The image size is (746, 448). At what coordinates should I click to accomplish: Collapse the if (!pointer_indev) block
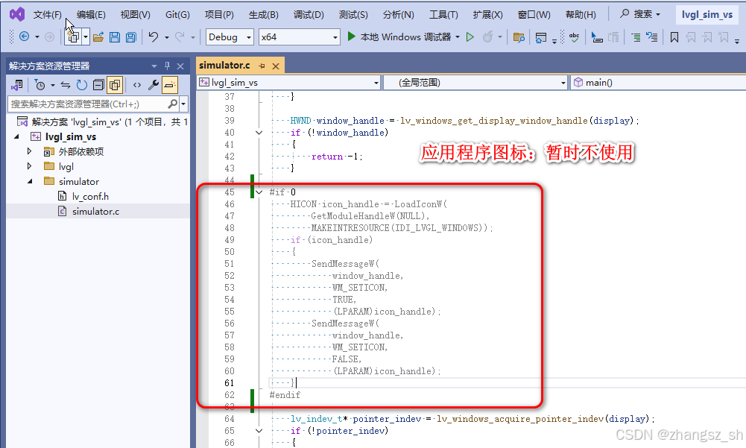[x=259, y=431]
